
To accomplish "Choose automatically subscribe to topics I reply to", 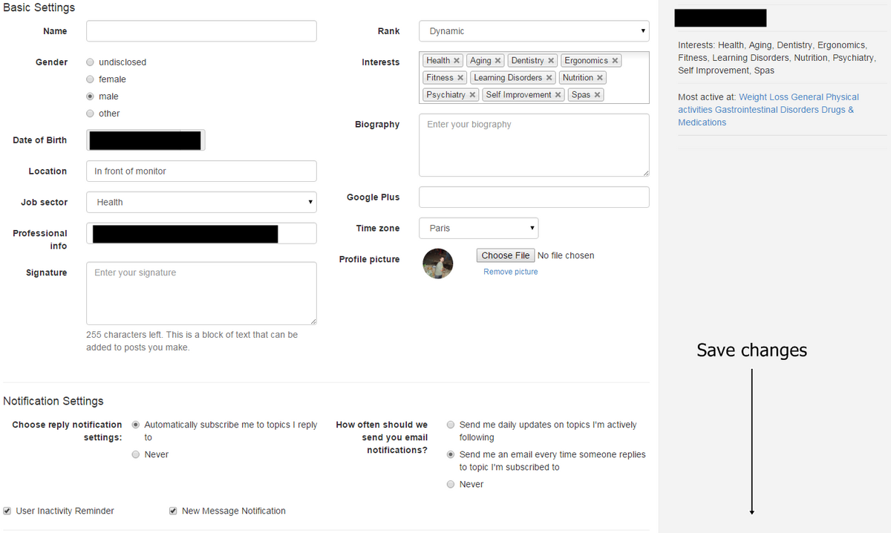I will pos(136,425).
